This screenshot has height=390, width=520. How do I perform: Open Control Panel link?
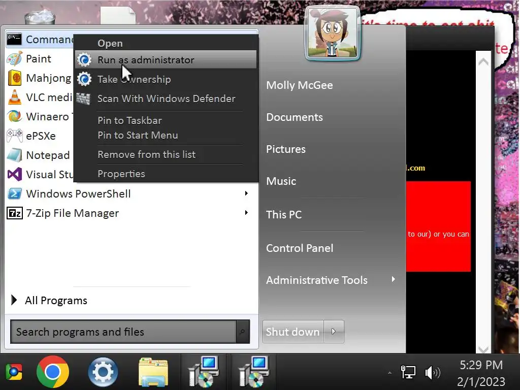[300, 248]
